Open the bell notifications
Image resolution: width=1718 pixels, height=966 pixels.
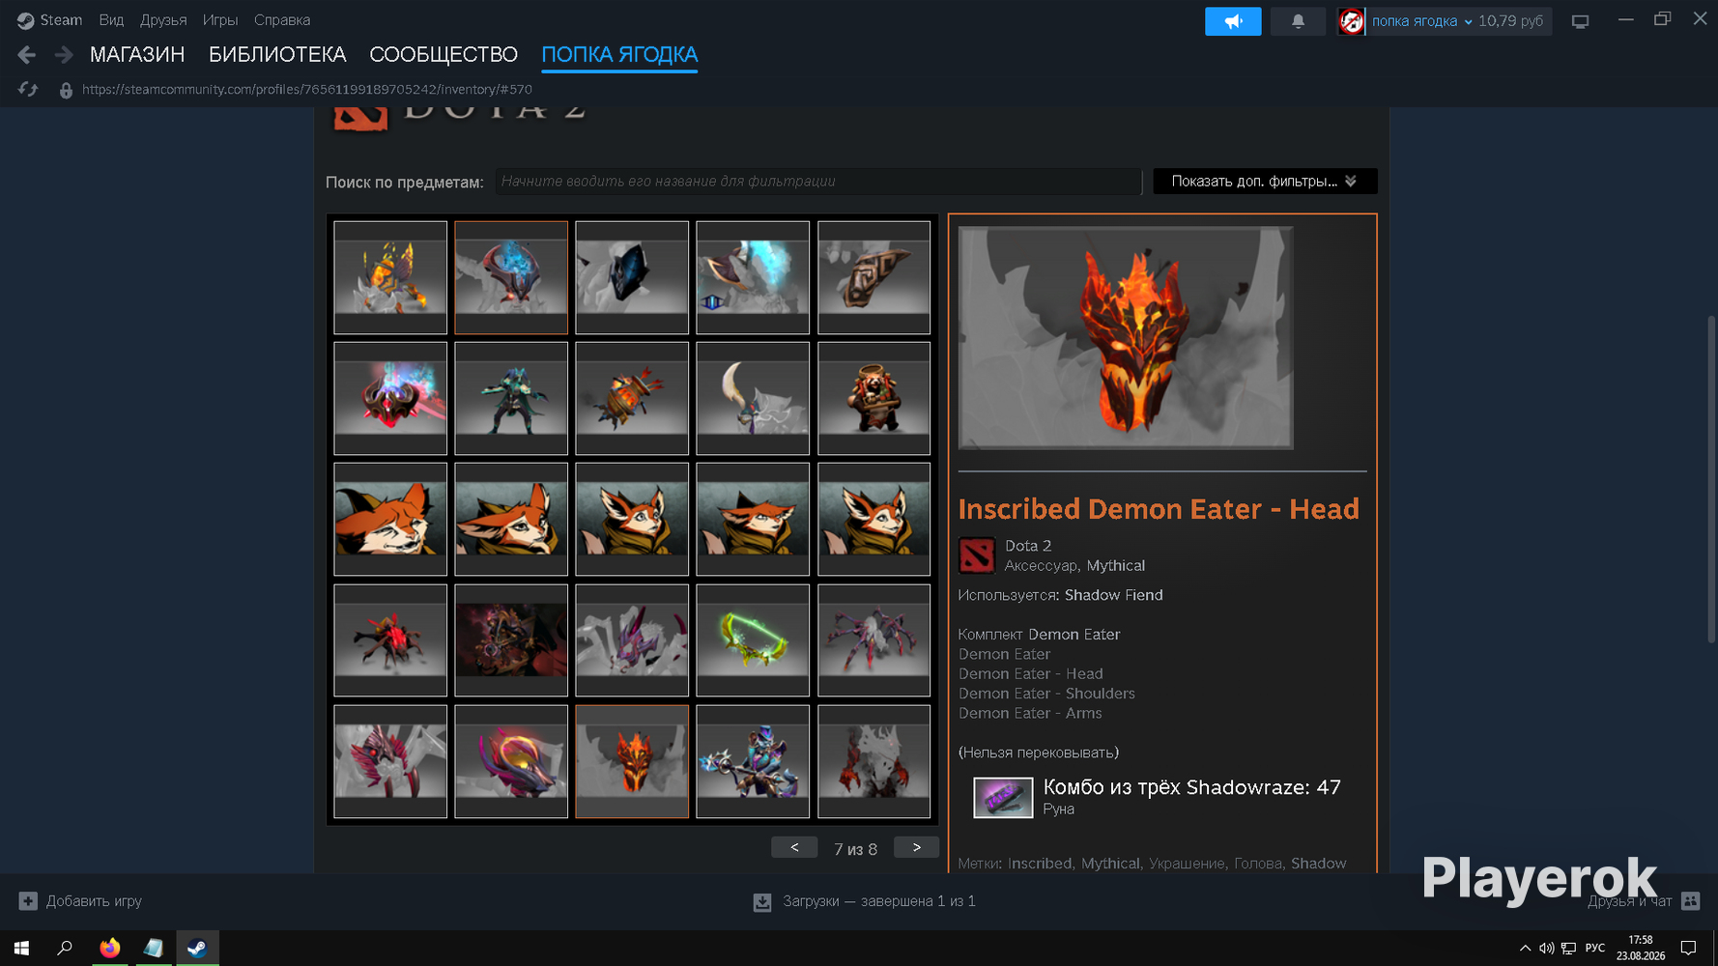(1298, 21)
